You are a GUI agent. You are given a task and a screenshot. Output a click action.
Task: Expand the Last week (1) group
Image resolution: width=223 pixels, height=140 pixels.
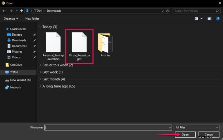click(x=40, y=72)
